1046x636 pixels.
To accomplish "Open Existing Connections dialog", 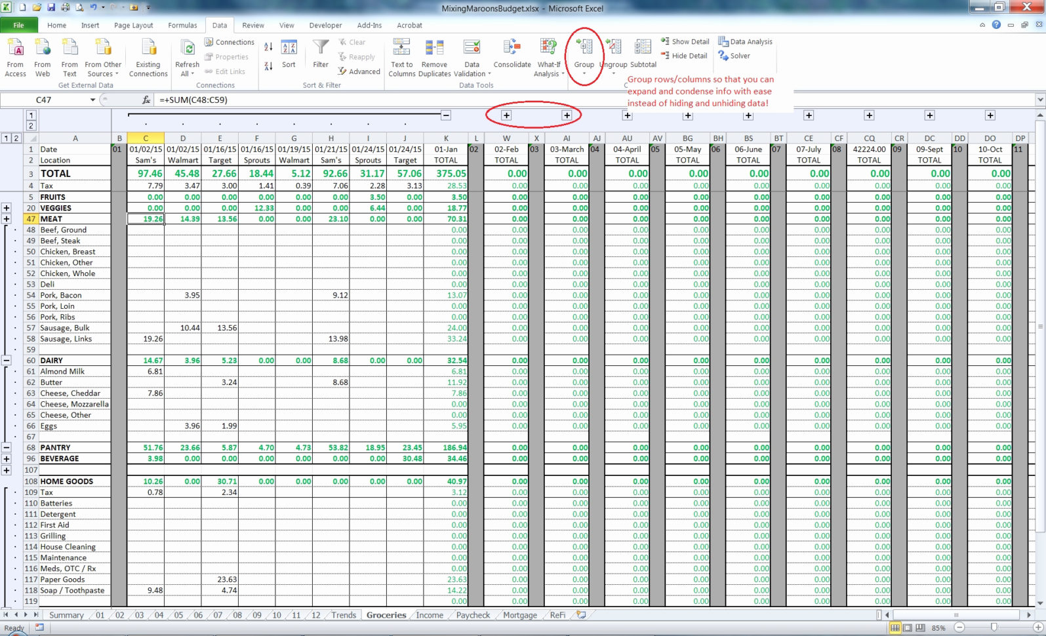I will point(148,58).
